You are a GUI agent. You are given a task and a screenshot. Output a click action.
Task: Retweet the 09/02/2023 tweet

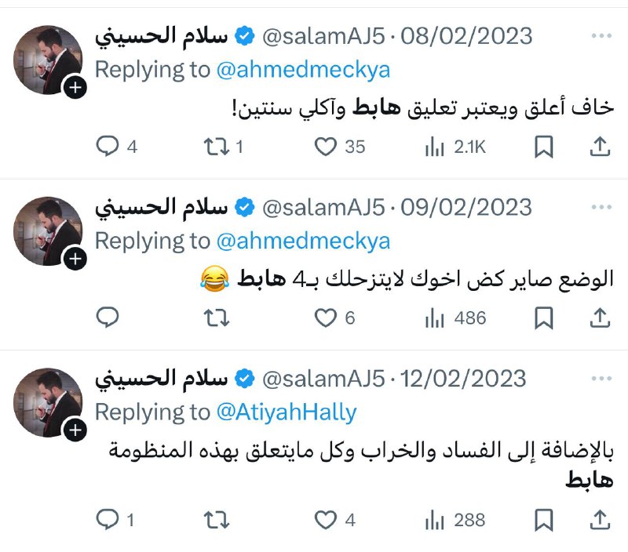217,318
